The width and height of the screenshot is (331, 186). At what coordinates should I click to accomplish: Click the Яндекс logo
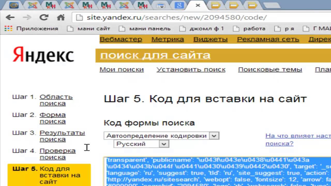[x=43, y=55]
